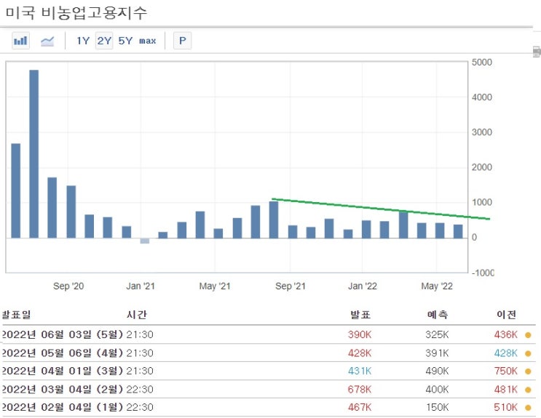This screenshot has width=541, height=418.
Task: Click the orange dot in 1월 row
Action: click(x=528, y=408)
